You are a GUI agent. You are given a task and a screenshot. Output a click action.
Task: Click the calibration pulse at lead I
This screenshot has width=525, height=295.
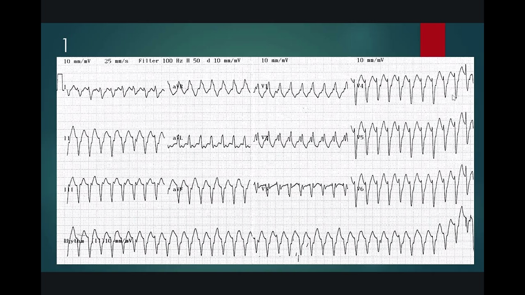[x=60, y=82]
